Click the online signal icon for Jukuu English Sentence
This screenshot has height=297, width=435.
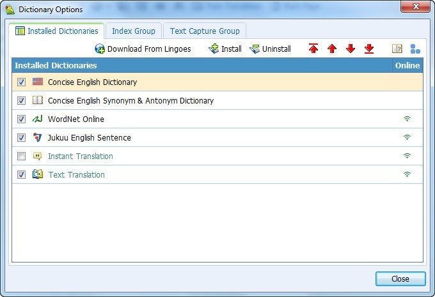pos(407,137)
